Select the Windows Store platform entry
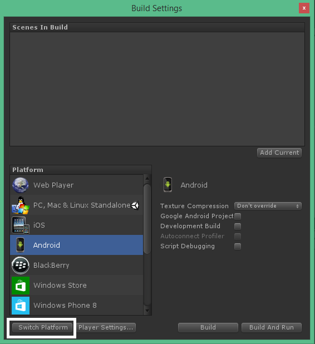The height and width of the screenshot is (344, 315). pos(77,286)
